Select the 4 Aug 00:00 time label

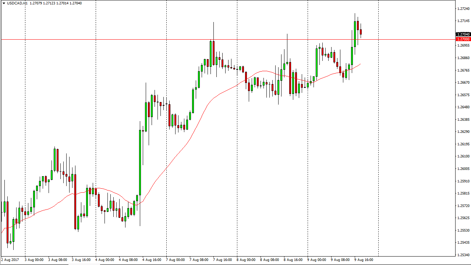pyautogui.click(x=105, y=260)
